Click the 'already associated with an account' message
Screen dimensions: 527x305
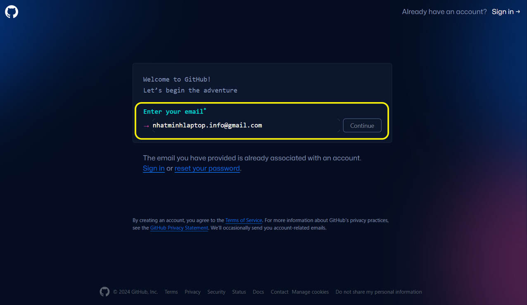[252, 158]
